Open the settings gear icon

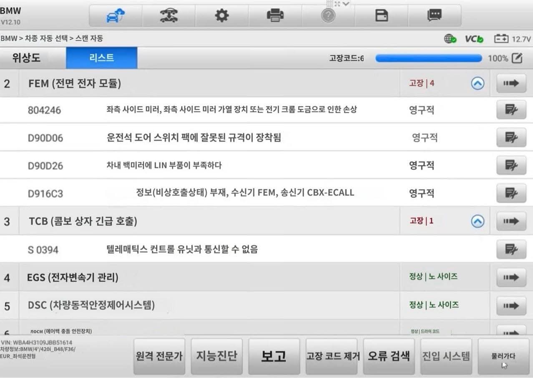221,16
